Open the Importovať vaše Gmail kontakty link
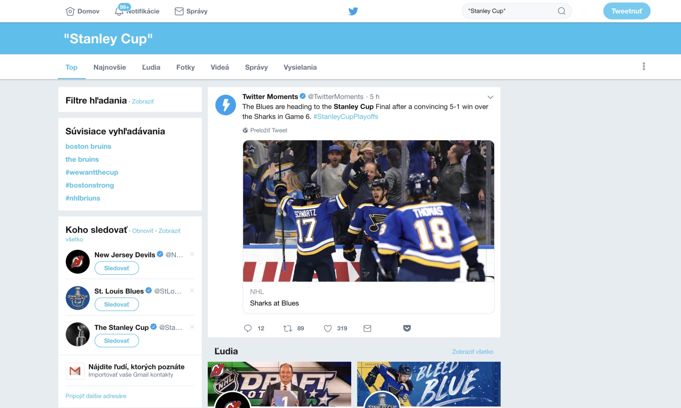 [x=131, y=375]
